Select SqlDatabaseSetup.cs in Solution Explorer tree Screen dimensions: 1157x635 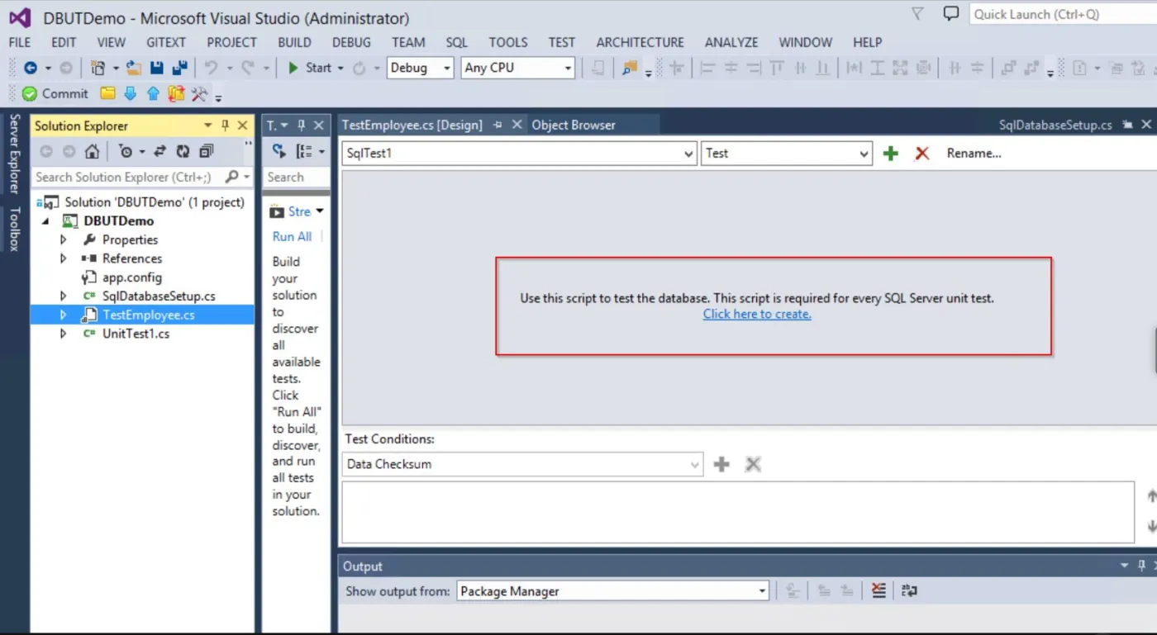pyautogui.click(x=158, y=296)
